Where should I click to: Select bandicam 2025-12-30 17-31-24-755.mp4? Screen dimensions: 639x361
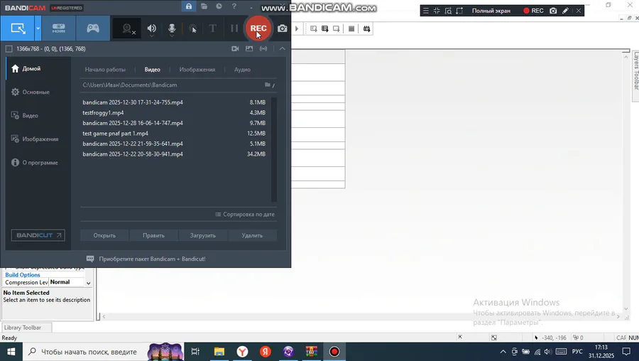coord(174,102)
